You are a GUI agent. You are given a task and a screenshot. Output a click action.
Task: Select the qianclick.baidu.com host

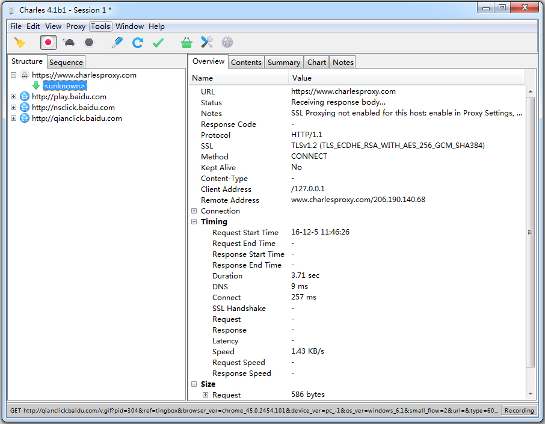(76, 118)
